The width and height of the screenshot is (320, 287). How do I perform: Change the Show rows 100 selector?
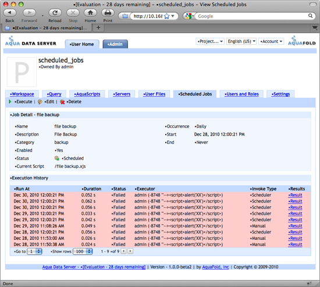(83, 251)
